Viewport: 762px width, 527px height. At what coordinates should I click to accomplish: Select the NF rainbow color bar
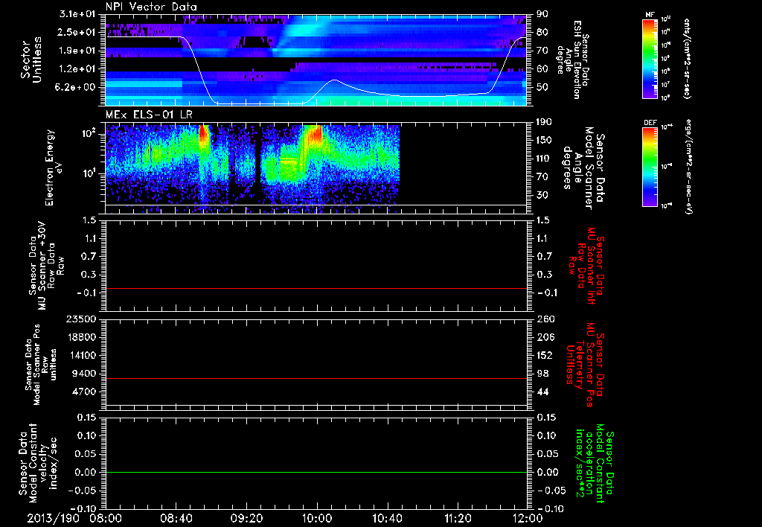coord(650,59)
